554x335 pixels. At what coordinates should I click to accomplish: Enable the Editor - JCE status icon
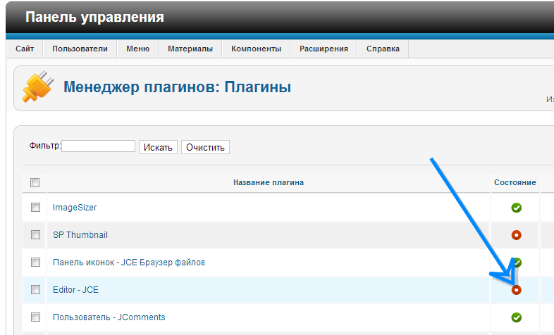coord(516,289)
